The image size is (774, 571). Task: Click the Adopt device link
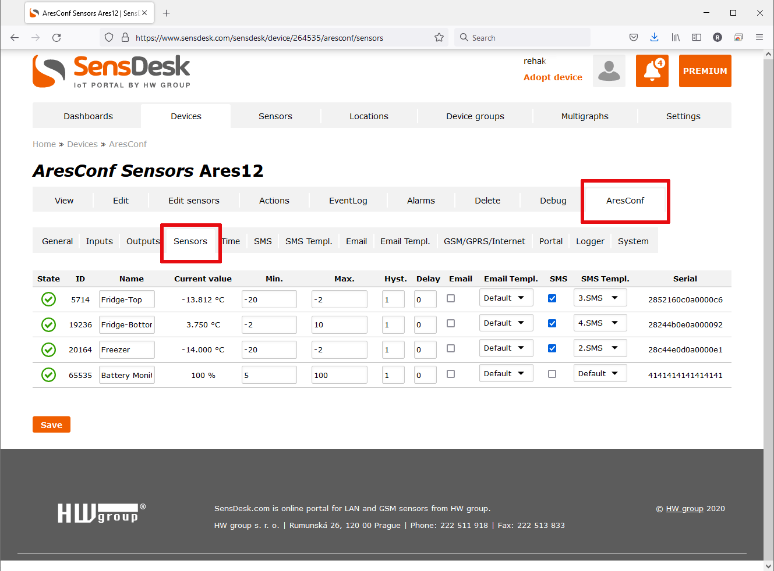pyautogui.click(x=553, y=77)
